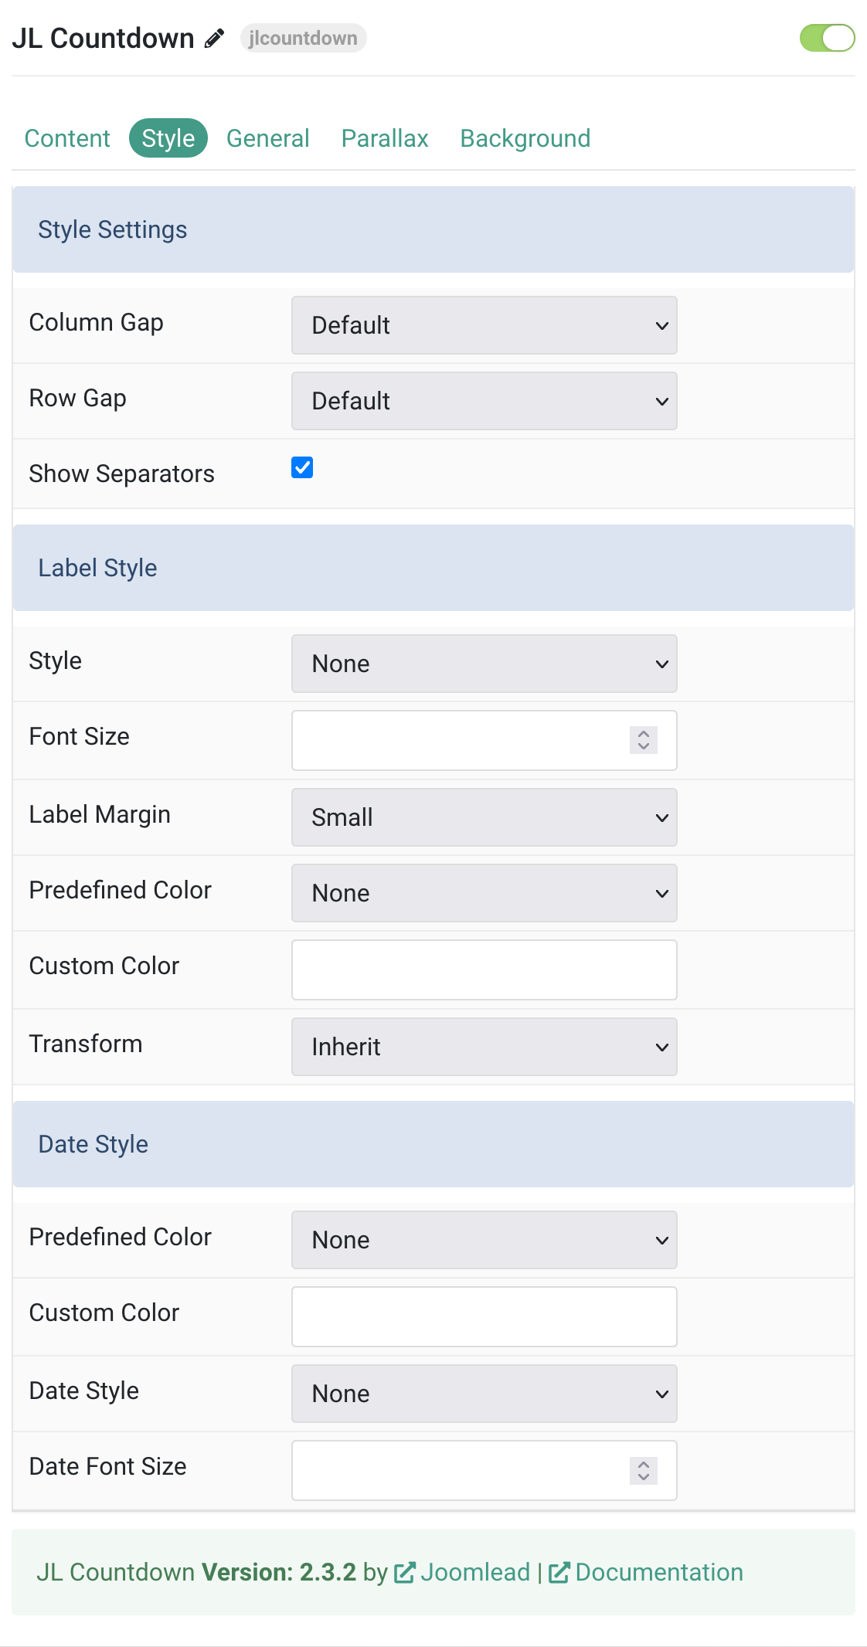Click the Date Style Custom Color field

(484, 1316)
